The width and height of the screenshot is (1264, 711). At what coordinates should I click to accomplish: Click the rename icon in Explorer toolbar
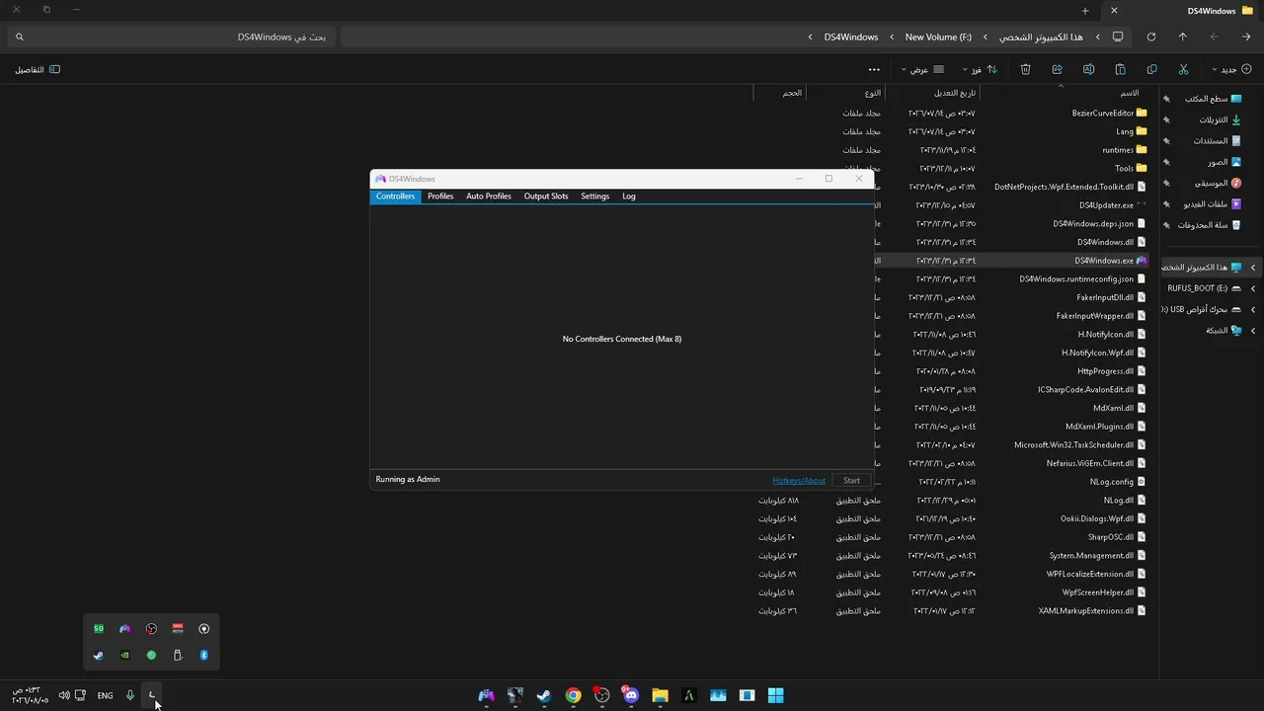click(x=1088, y=69)
